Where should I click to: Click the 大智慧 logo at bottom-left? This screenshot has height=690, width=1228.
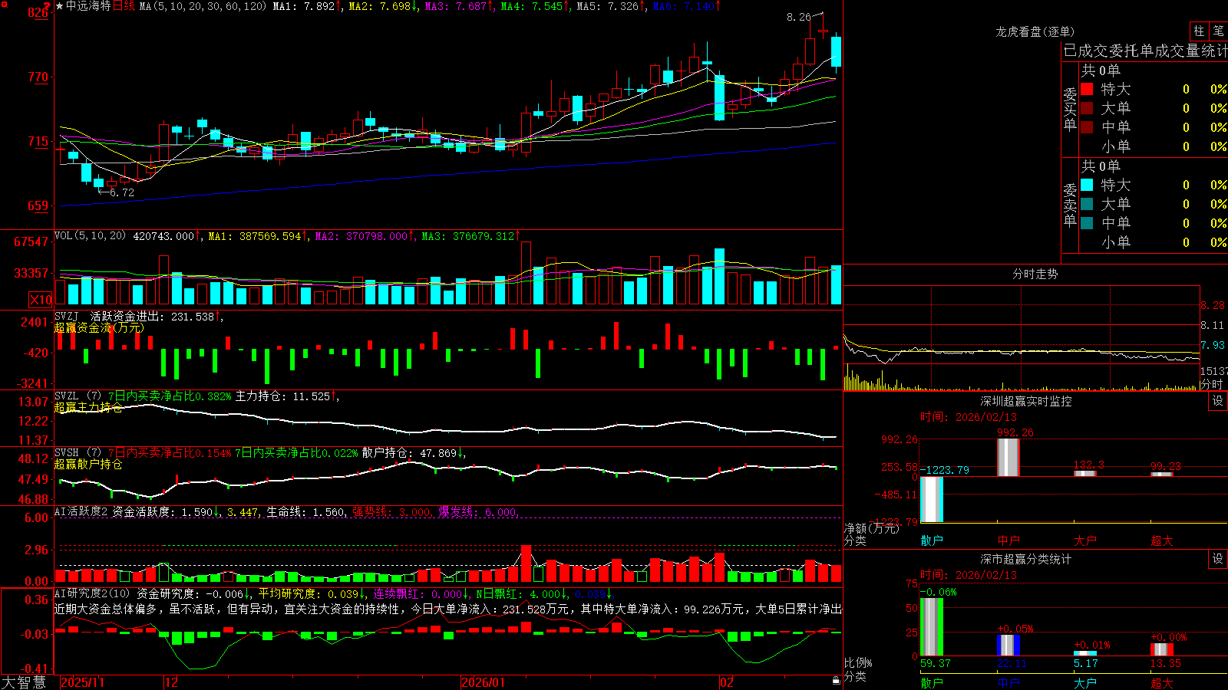24,682
